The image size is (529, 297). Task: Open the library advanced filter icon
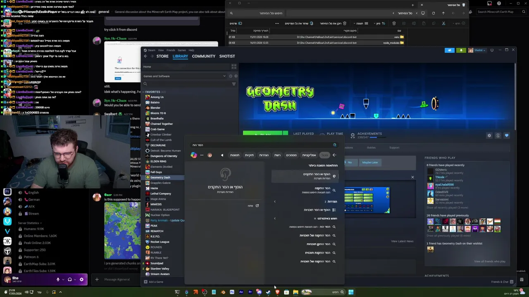[x=234, y=84]
